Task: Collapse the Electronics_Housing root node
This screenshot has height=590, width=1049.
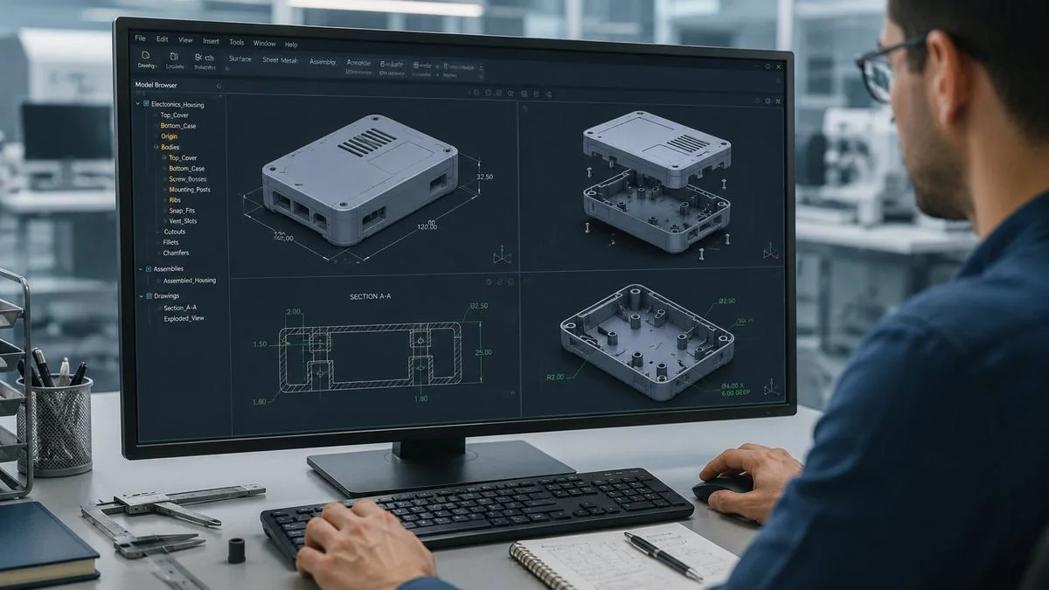Action: [137, 103]
